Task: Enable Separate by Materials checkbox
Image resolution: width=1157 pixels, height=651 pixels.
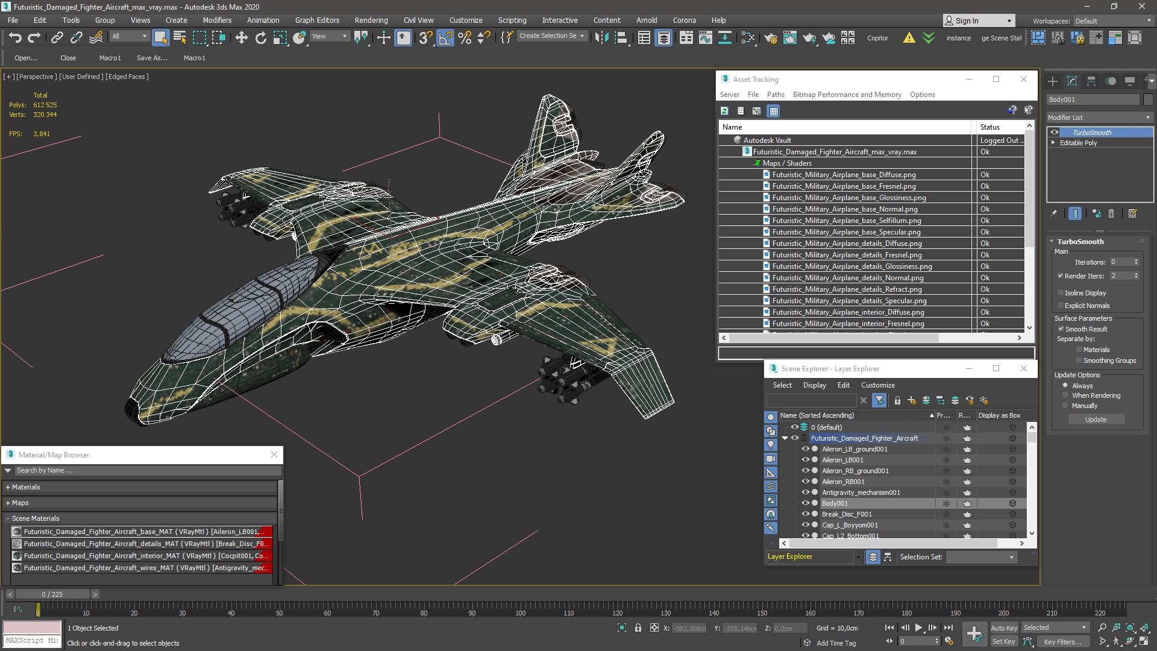Action: point(1079,350)
